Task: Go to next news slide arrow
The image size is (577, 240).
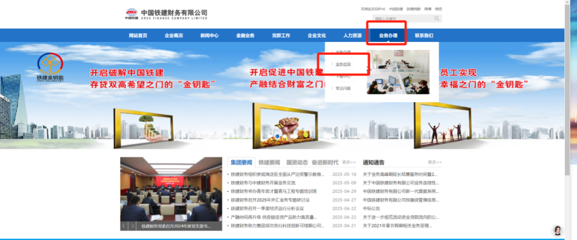Action: click(x=133, y=226)
